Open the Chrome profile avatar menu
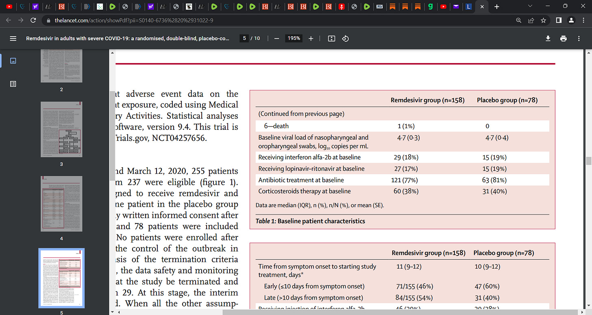Image resolution: width=592 pixels, height=315 pixels. pyautogui.click(x=572, y=20)
